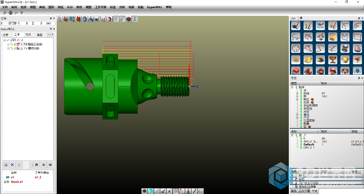364x194 pixels.
Task: Click the shaded cube icon in bottom view toolbar
Action: tap(144, 191)
